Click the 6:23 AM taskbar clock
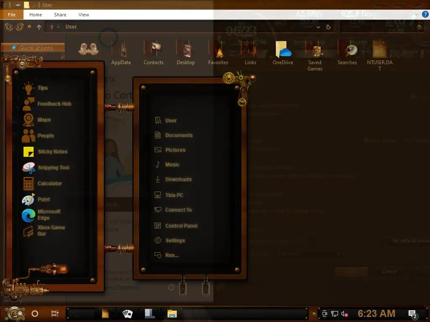 click(376, 314)
